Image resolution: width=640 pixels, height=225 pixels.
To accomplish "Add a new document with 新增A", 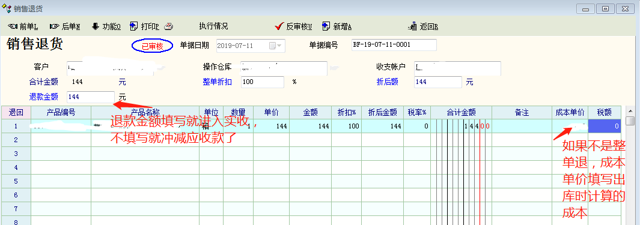I will (x=337, y=26).
